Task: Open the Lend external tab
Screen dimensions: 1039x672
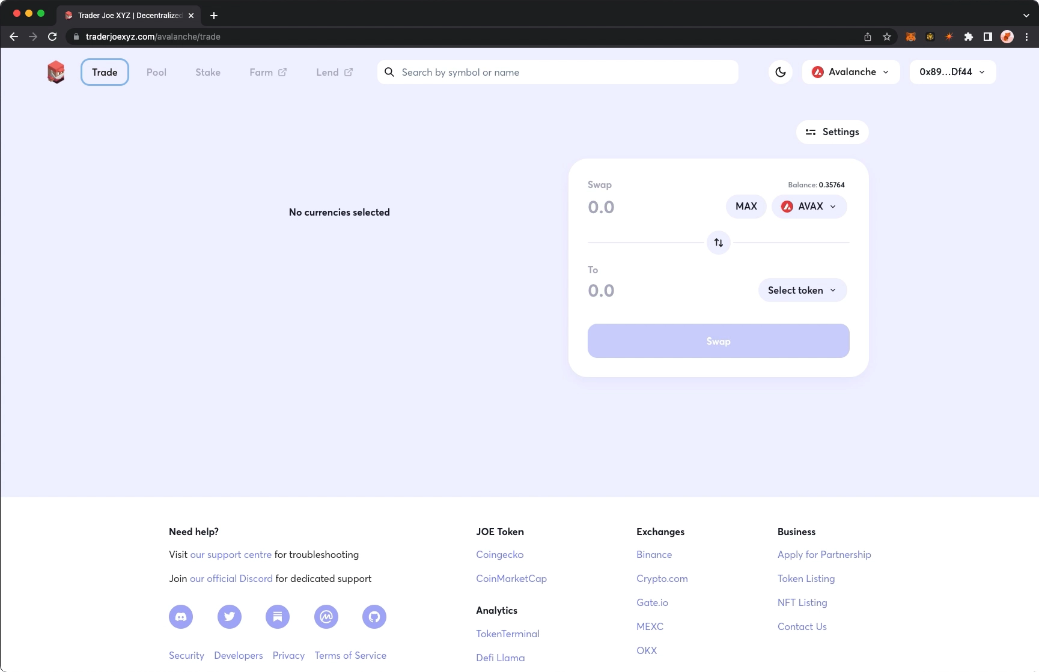Action: (x=335, y=72)
